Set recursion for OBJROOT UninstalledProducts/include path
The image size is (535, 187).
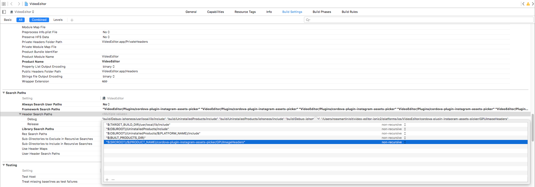[394, 129]
